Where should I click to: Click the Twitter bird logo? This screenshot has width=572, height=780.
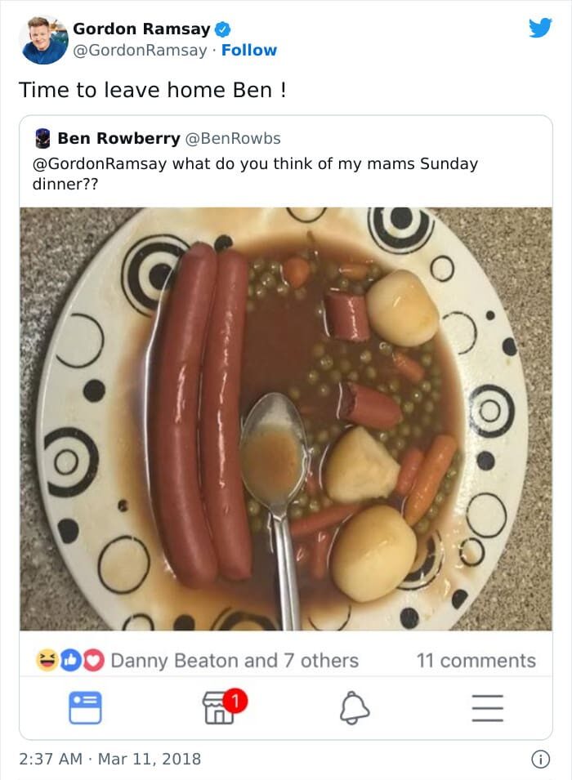(x=540, y=28)
